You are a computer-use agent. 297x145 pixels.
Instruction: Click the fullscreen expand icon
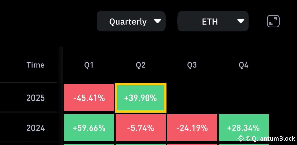pyautogui.click(x=273, y=21)
